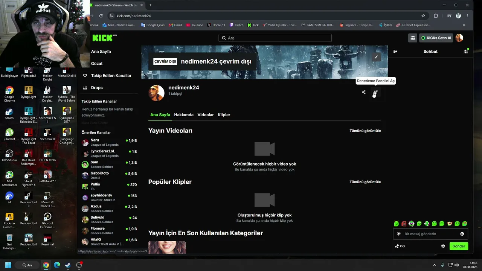This screenshot has height=271, width=482.
Task: Open Steam from the taskbar
Action: click(68, 265)
